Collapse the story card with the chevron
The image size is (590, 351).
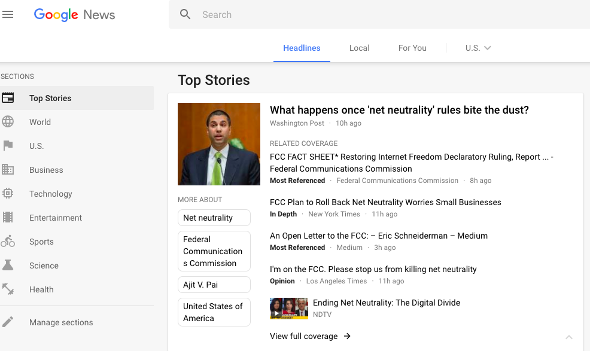coord(569,337)
